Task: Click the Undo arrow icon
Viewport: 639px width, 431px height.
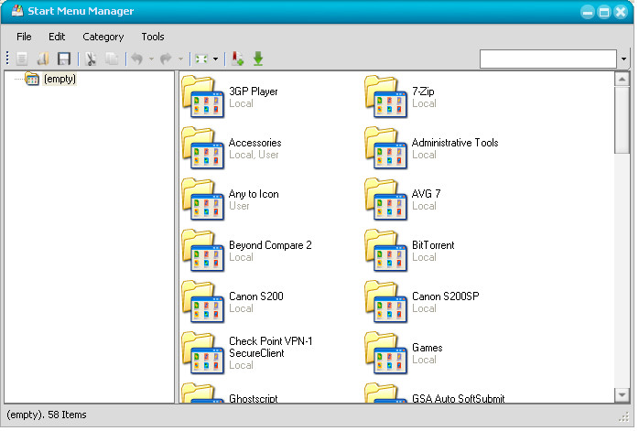Action: (137, 59)
